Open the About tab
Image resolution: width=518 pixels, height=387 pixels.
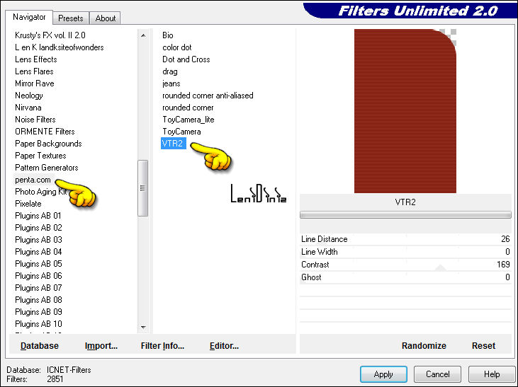pyautogui.click(x=106, y=18)
